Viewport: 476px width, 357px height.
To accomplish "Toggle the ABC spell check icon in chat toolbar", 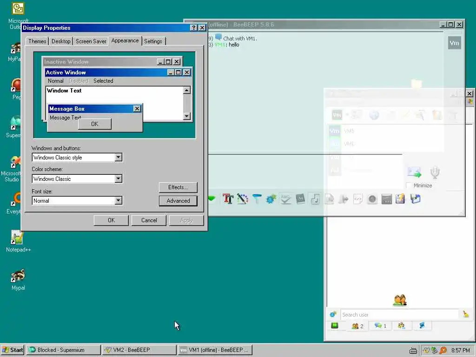I will tap(286, 199).
